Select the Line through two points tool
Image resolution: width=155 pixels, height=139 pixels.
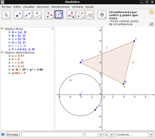(x=28, y=15)
